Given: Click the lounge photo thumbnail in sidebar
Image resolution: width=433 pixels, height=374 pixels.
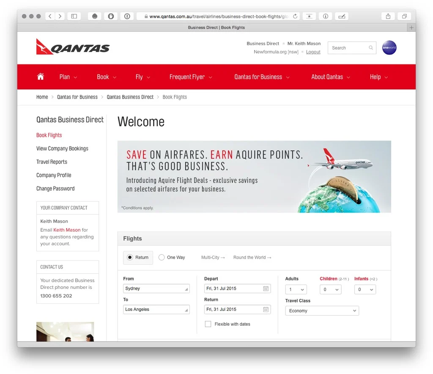Looking at the screenshot, I should pyautogui.click(x=65, y=331).
